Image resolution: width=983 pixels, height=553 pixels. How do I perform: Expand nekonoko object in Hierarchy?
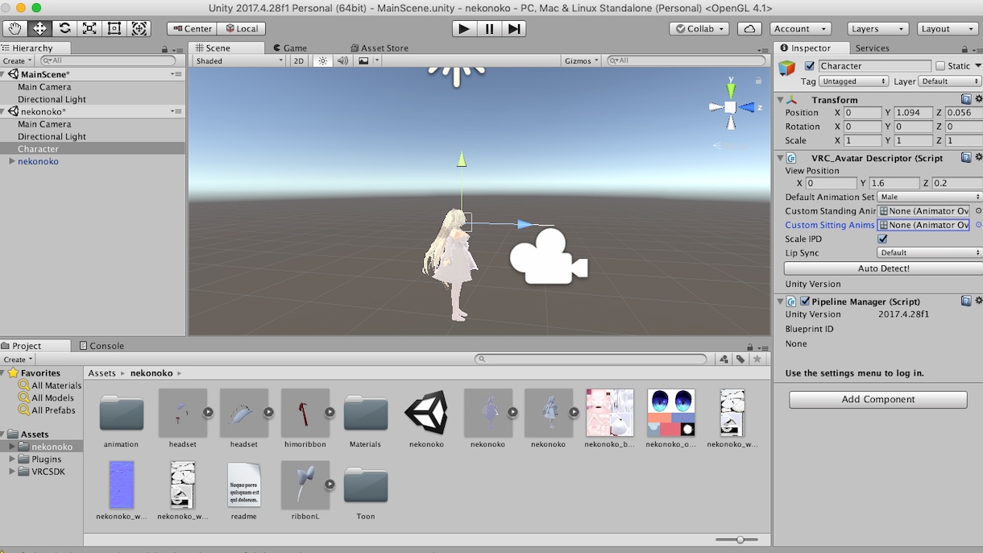11,161
